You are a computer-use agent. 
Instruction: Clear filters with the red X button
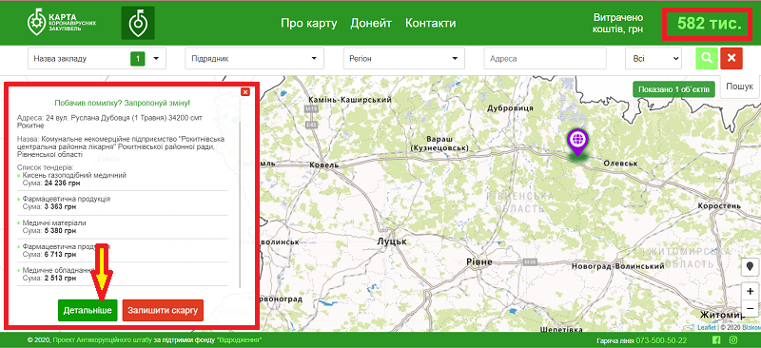732,58
